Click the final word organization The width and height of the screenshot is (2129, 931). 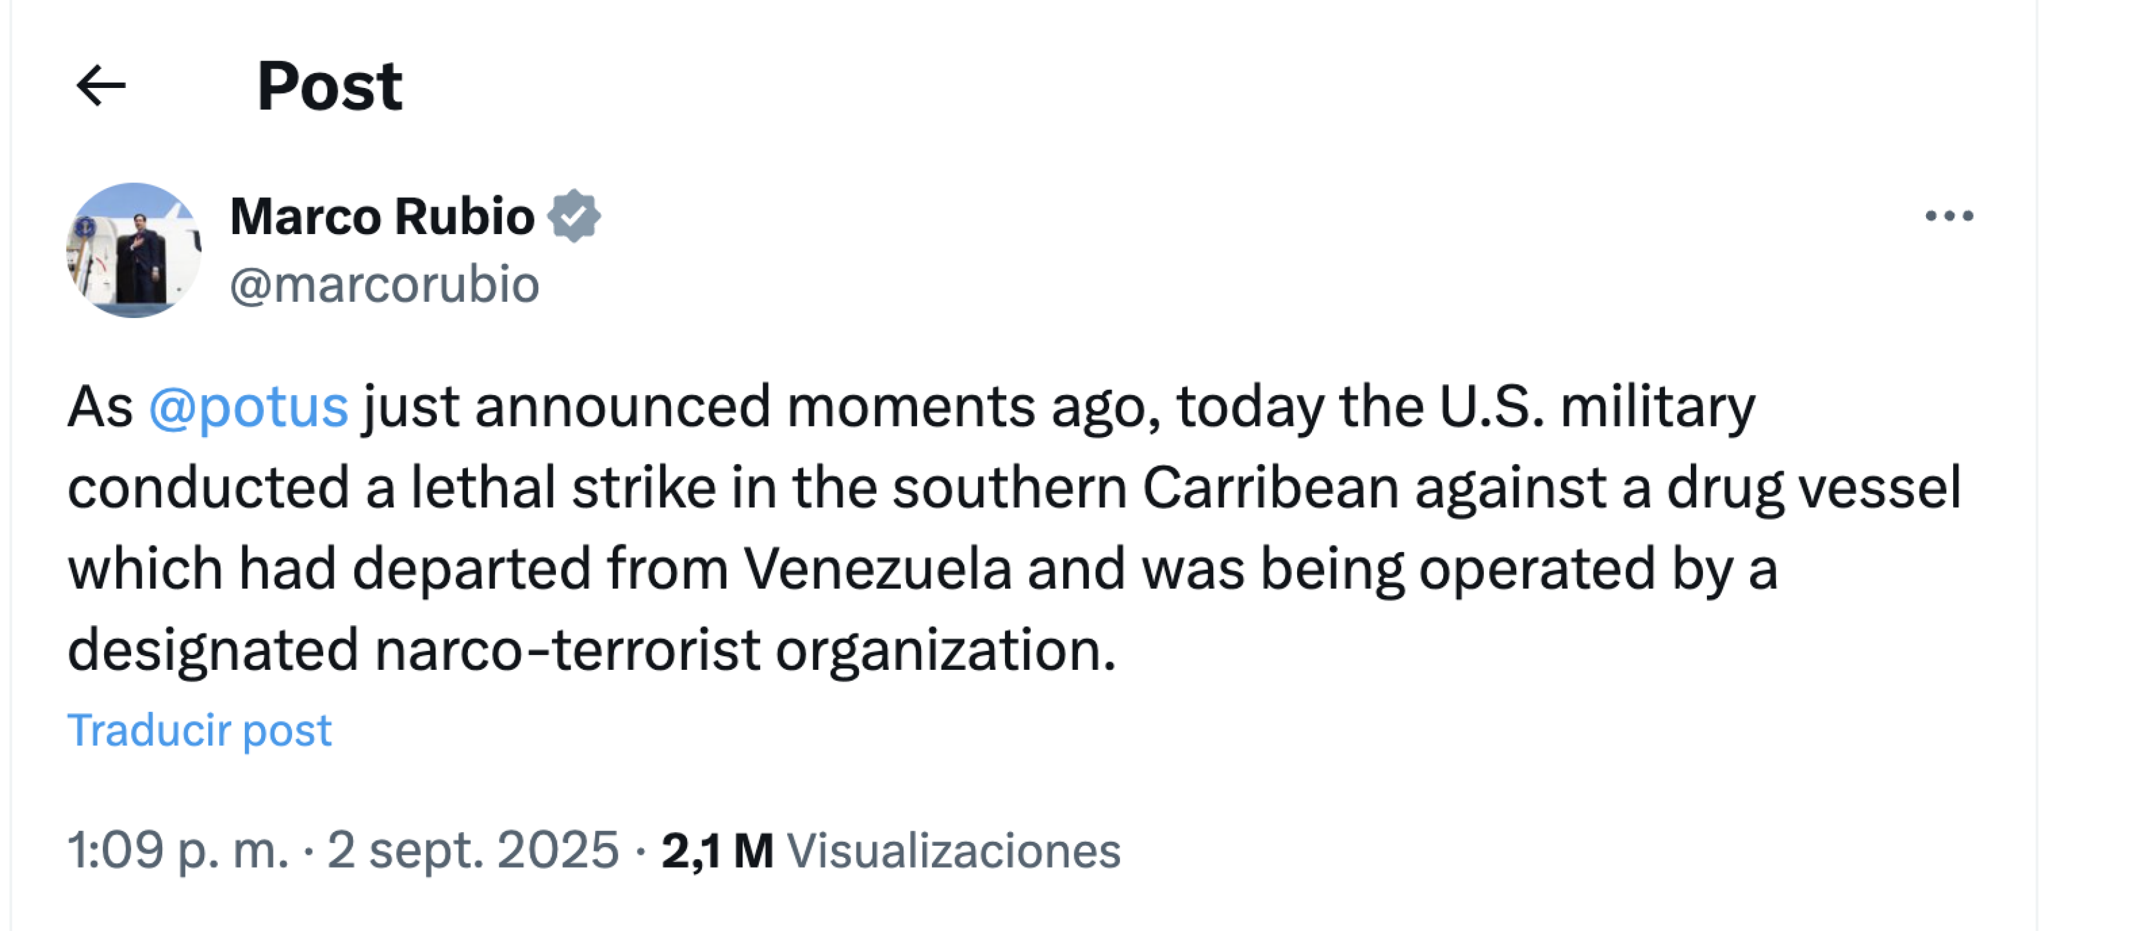tap(945, 650)
